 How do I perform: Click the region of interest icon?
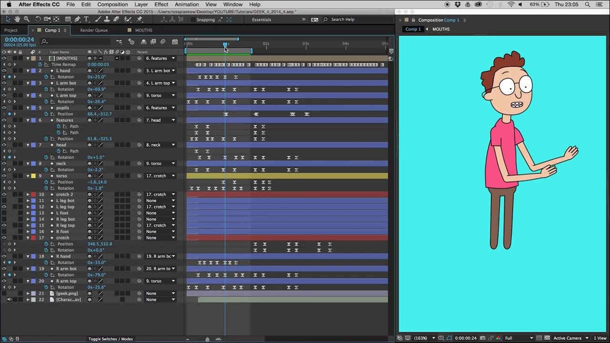click(x=538, y=338)
